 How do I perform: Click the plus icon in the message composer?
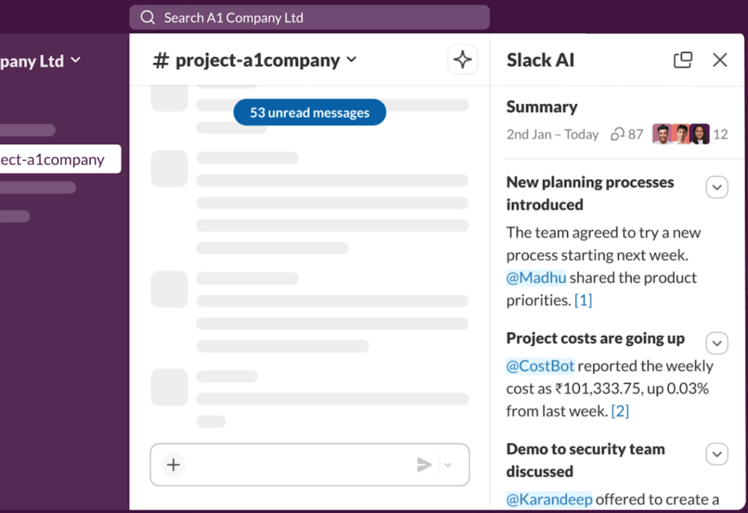click(173, 464)
